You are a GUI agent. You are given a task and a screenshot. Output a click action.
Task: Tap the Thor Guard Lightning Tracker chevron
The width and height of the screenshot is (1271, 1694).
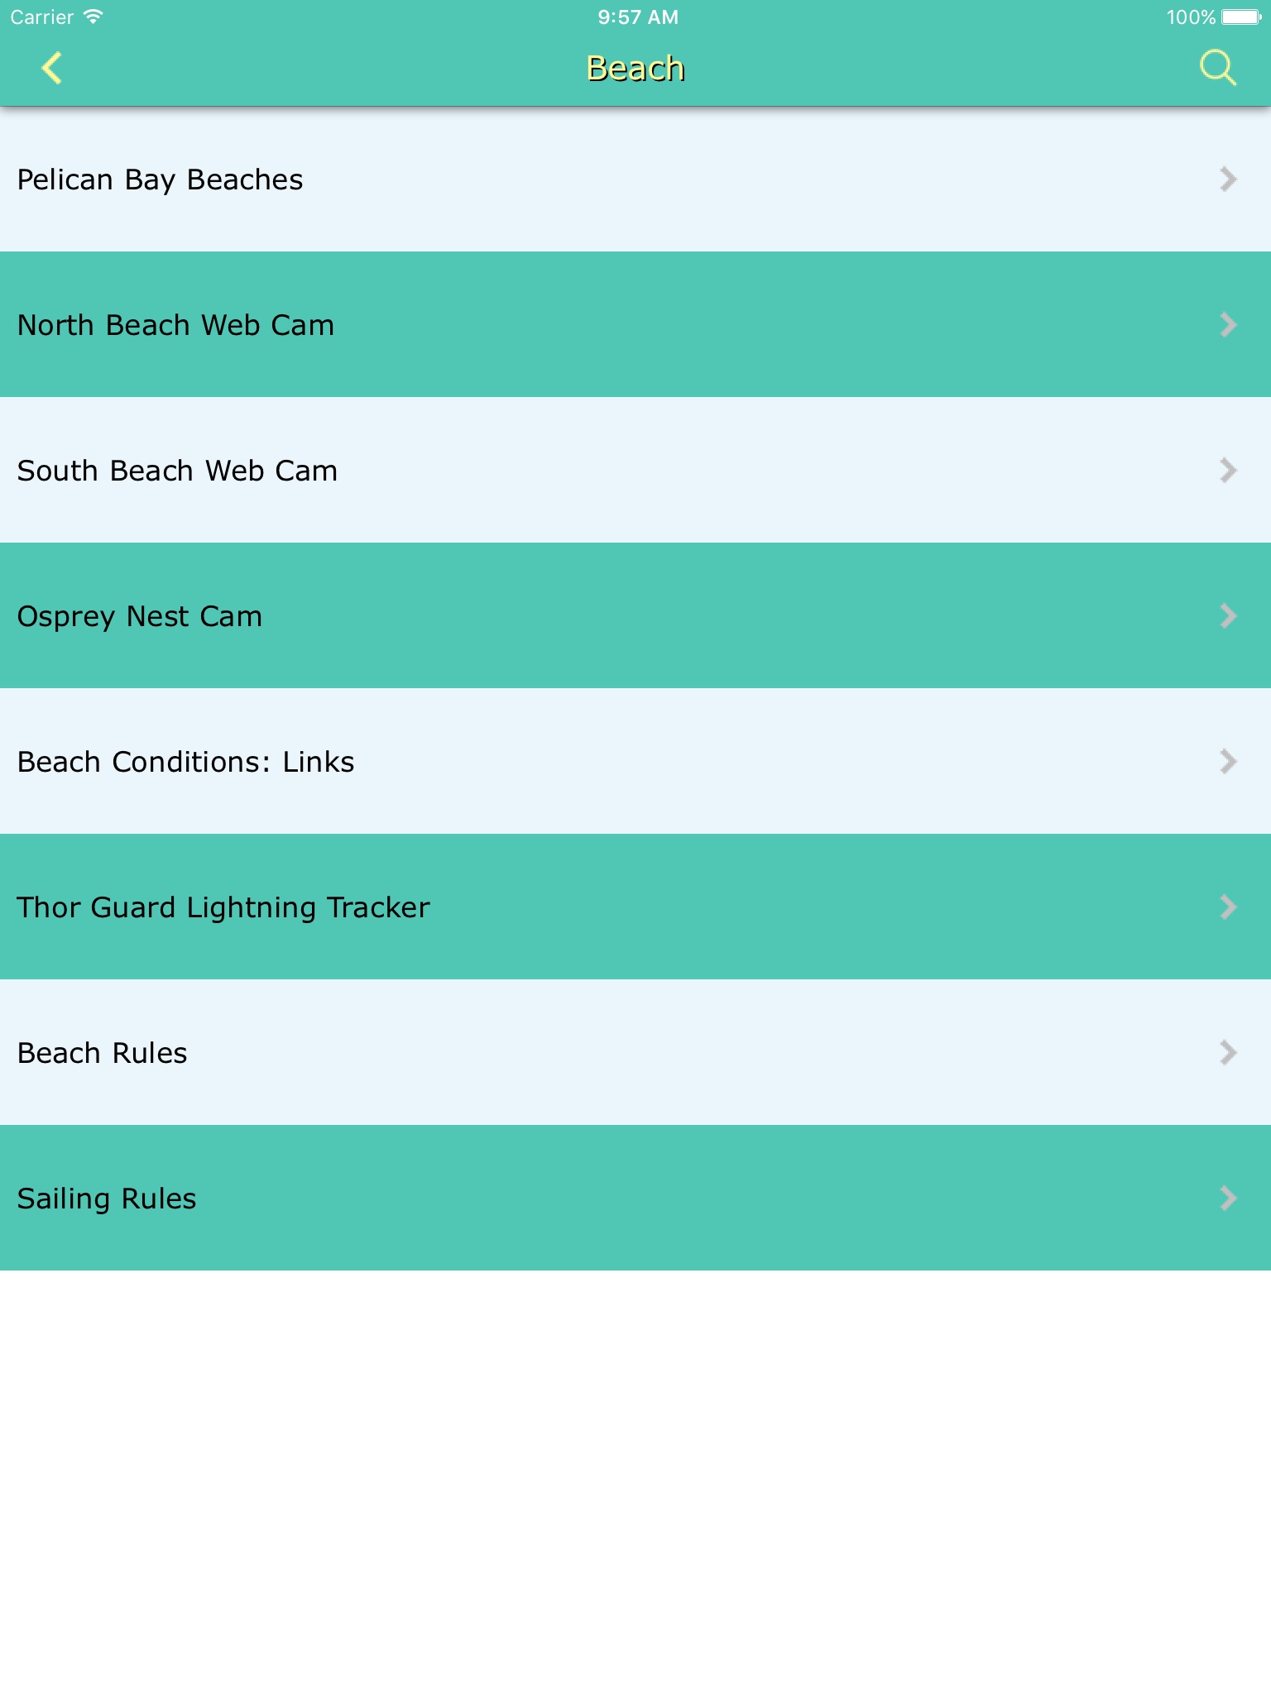coord(1228,907)
